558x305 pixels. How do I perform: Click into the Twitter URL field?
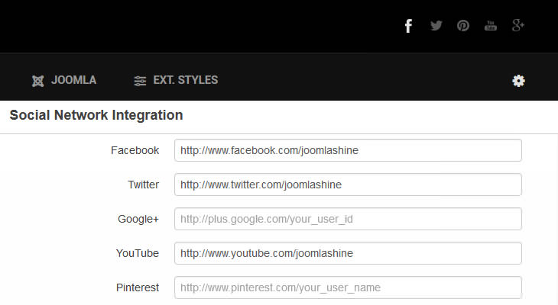(348, 185)
